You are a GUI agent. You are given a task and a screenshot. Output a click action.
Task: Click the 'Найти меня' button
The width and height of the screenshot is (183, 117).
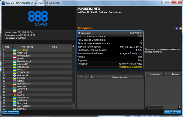tap(10, 112)
